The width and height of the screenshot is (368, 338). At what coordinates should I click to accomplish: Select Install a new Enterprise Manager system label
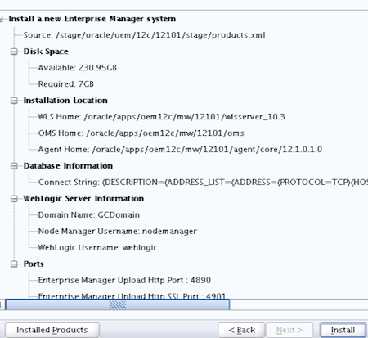(x=92, y=19)
